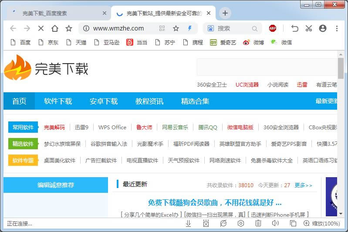Bookmark this page with address bar star

176,28
